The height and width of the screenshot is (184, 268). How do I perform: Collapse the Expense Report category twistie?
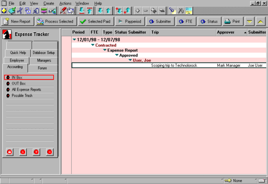[x=105, y=50]
